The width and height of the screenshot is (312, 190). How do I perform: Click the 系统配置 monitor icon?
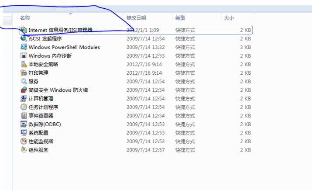(24, 133)
